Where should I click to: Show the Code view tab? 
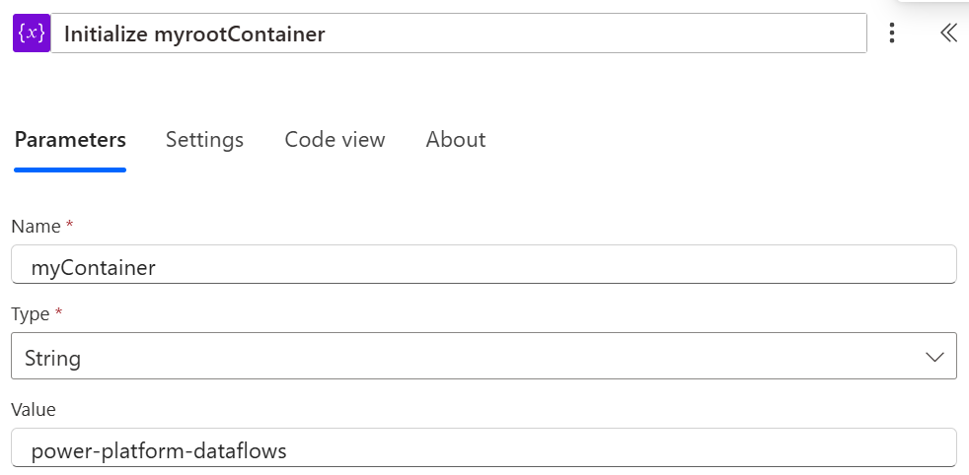(x=335, y=140)
